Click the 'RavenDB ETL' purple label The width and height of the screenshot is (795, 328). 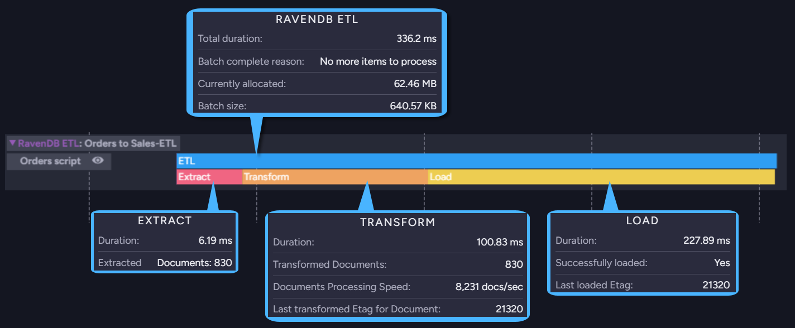click(48, 143)
